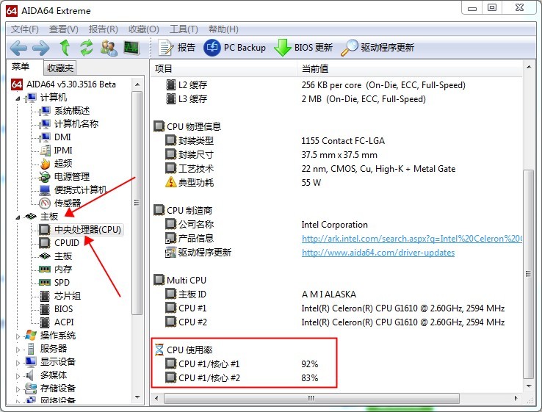The height and width of the screenshot is (412, 542).
Task: Click the 操作系统 Windows flag icon
Action: pyautogui.click(x=30, y=336)
